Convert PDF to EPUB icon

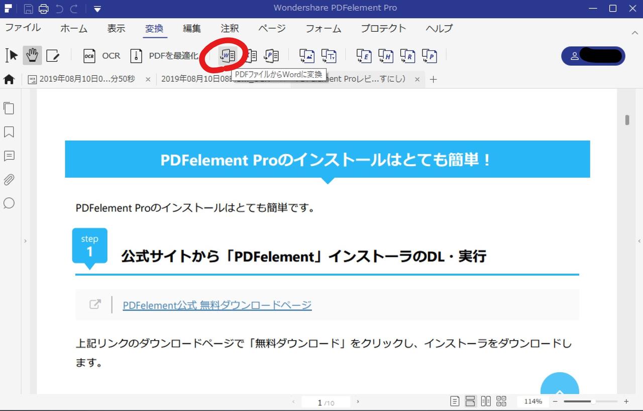[364, 55]
